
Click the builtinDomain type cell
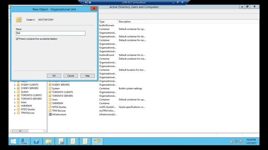tap(107, 25)
